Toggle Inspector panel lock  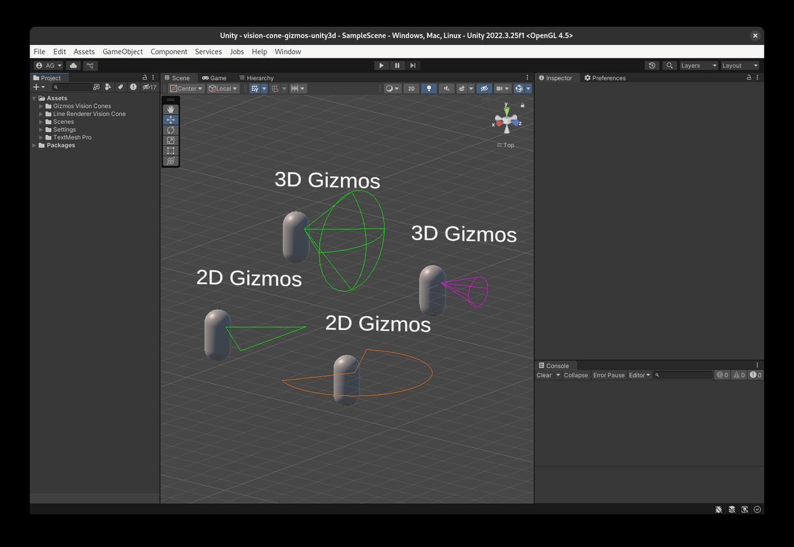(x=749, y=78)
